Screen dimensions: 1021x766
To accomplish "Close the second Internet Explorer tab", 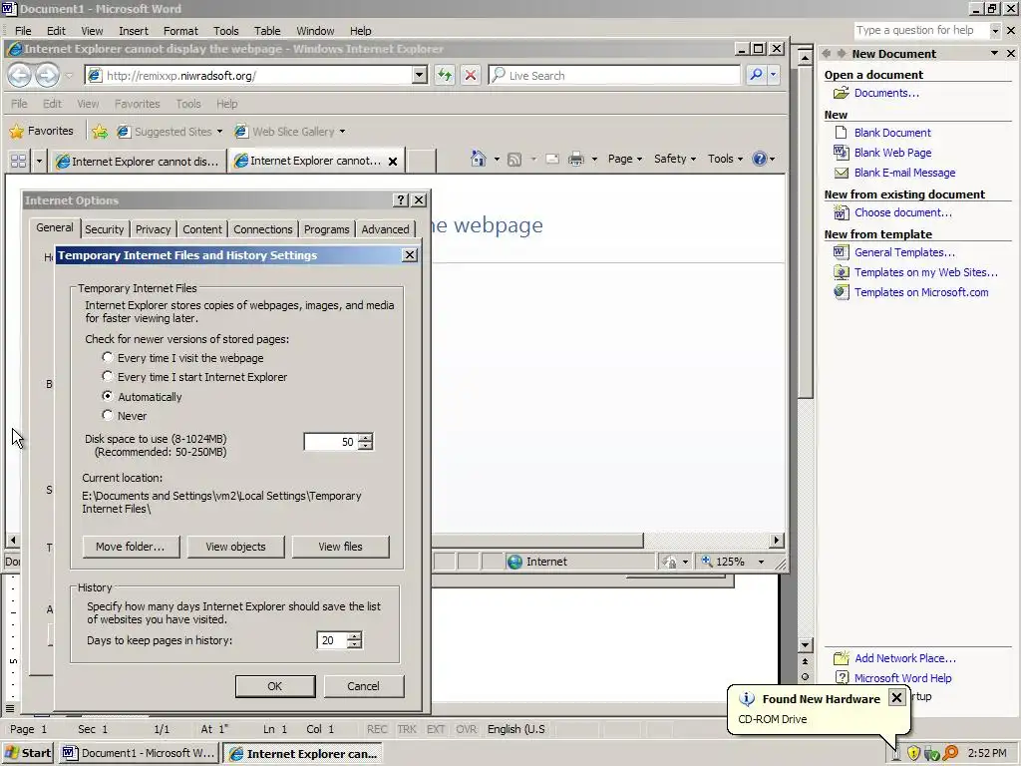I will (393, 161).
